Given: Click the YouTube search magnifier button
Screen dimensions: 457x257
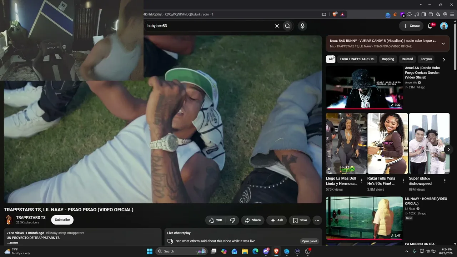Looking at the screenshot, I should pos(287,26).
